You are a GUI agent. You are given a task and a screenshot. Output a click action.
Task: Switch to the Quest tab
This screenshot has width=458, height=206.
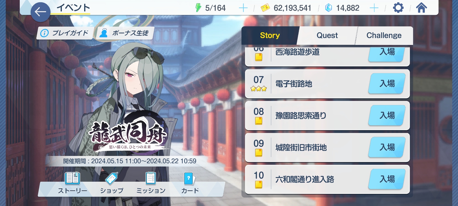click(x=327, y=35)
